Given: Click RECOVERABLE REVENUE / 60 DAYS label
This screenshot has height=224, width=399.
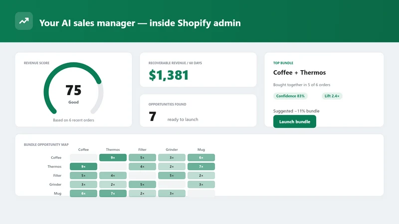Looking at the screenshot, I should point(175,63).
